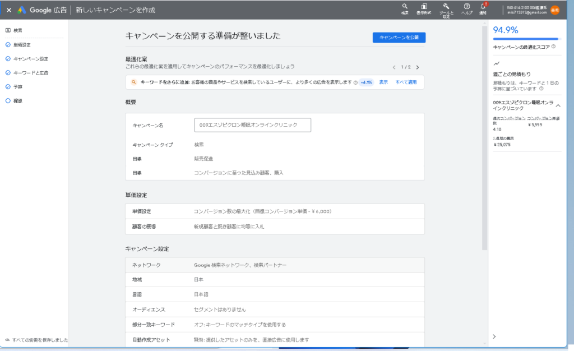
Task: Click 言語 row value 日本語
Action: 201,294
